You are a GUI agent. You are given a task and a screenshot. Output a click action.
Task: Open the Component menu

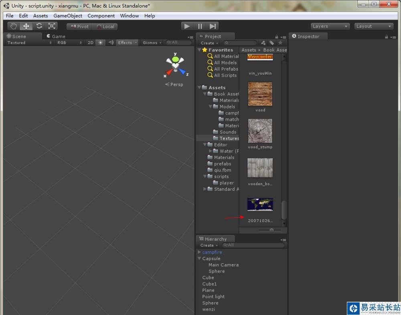[x=101, y=16]
